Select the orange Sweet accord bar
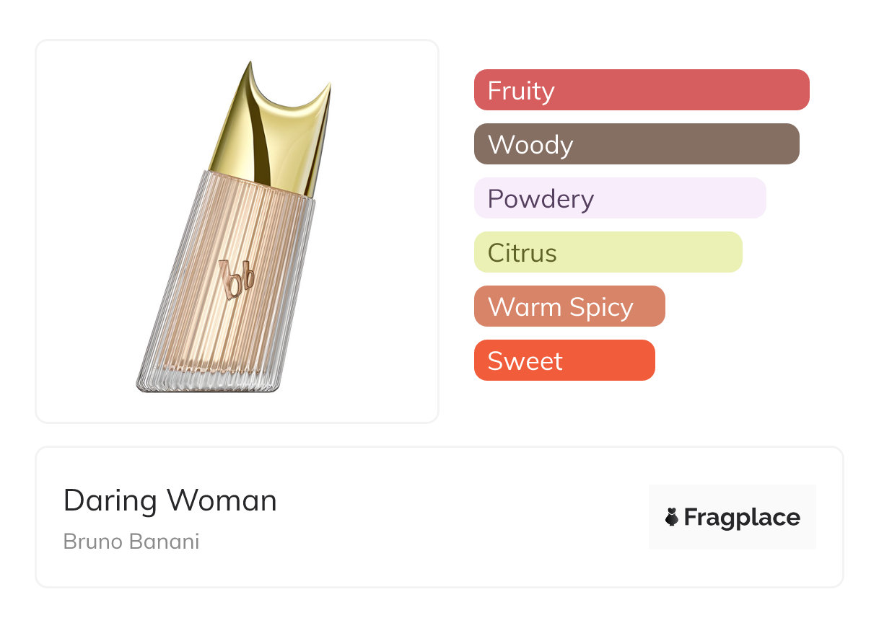Screen dimensions: 879x623 [564, 361]
